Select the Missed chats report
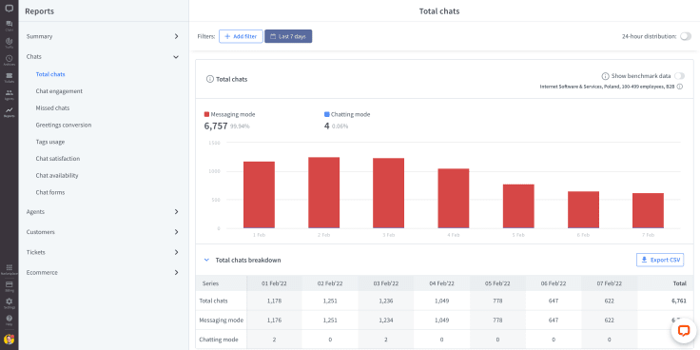The image size is (700, 350). coord(52,108)
